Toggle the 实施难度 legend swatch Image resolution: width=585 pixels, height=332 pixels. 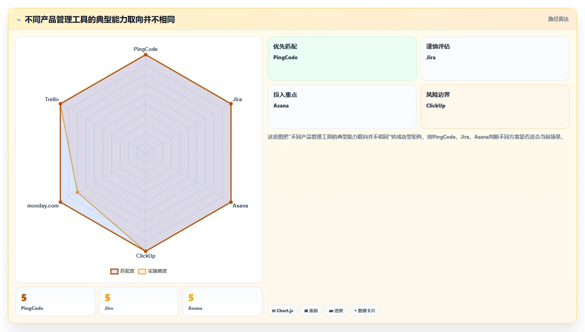point(142,271)
